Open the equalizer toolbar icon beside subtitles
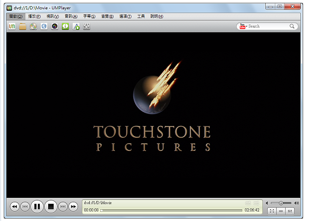 tap(87, 26)
